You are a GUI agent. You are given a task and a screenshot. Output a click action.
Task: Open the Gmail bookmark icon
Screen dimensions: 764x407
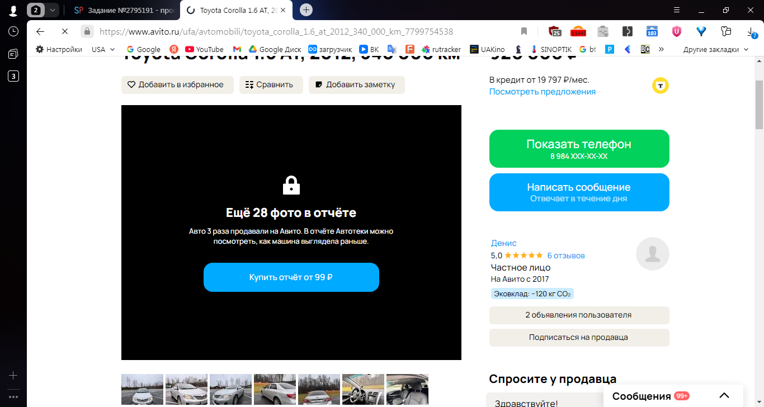[237, 49]
